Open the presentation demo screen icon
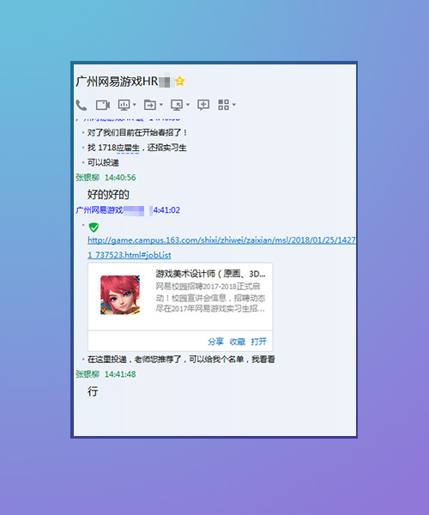The image size is (429, 515). (x=124, y=105)
